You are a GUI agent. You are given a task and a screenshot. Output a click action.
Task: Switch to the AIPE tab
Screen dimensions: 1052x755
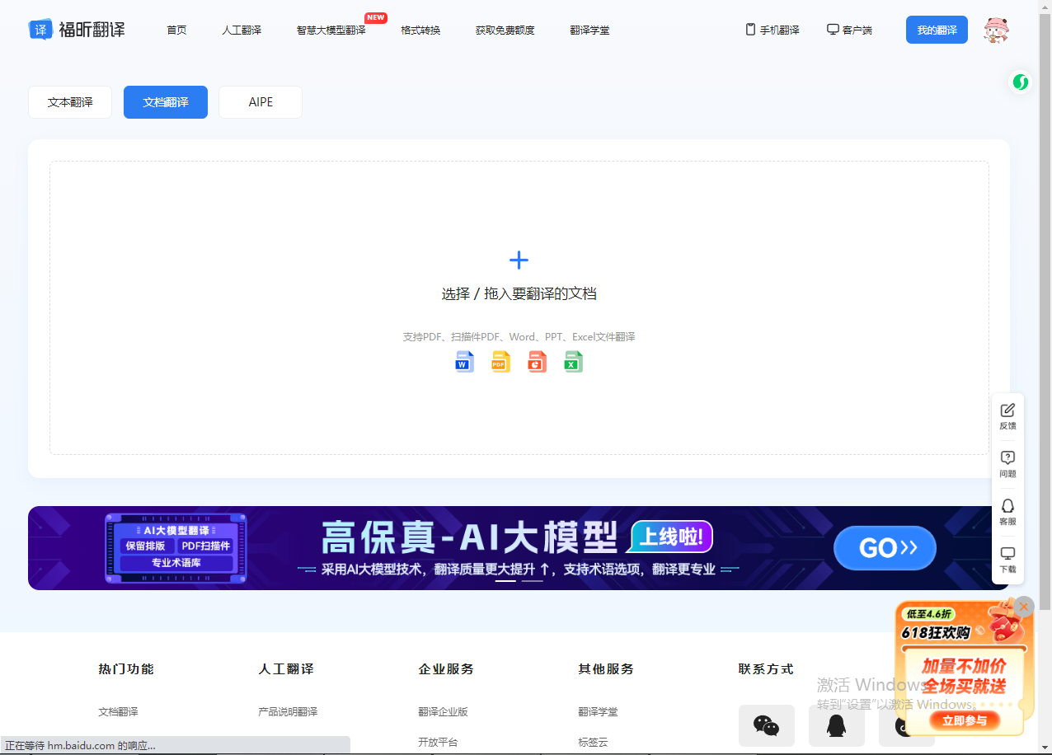click(x=261, y=102)
